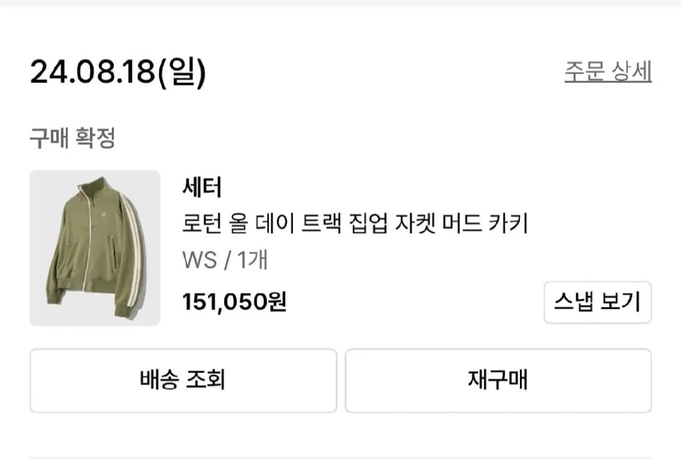Click the option text WS / 1개
Image resolution: width=681 pixels, height=460 pixels.
224,260
